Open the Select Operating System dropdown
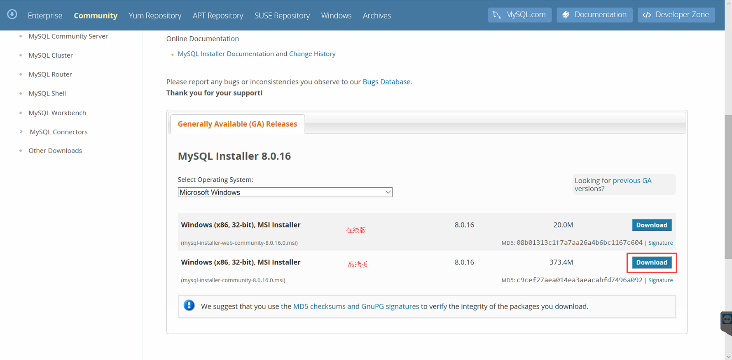This screenshot has width=732, height=360. coord(285,192)
